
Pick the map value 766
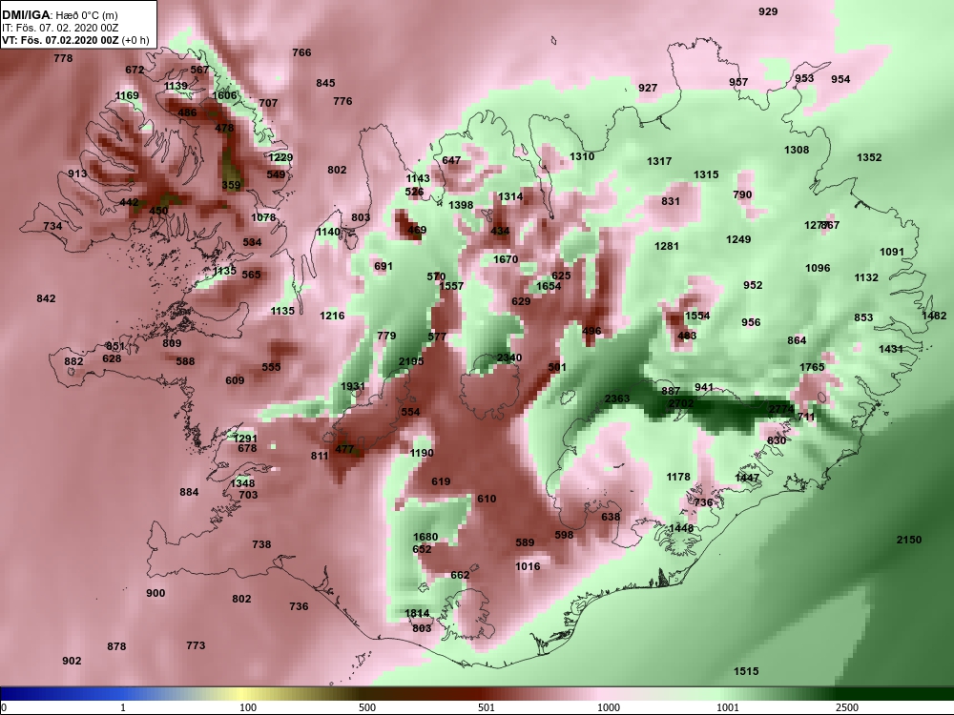click(301, 52)
